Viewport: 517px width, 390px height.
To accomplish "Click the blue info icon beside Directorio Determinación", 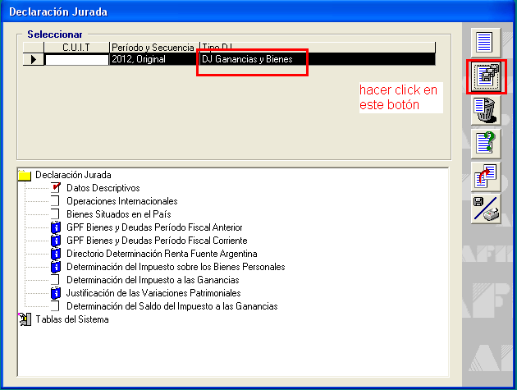I will point(56,254).
